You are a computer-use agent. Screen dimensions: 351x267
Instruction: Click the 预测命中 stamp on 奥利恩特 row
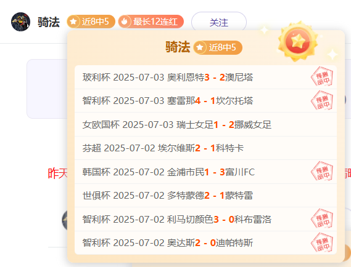coord(322,77)
